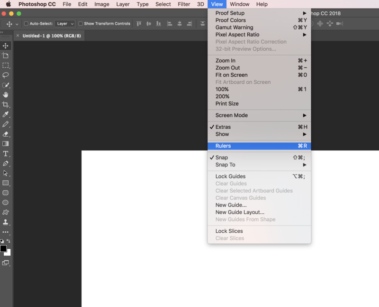Choose Fit on Screen

click(x=259, y=75)
